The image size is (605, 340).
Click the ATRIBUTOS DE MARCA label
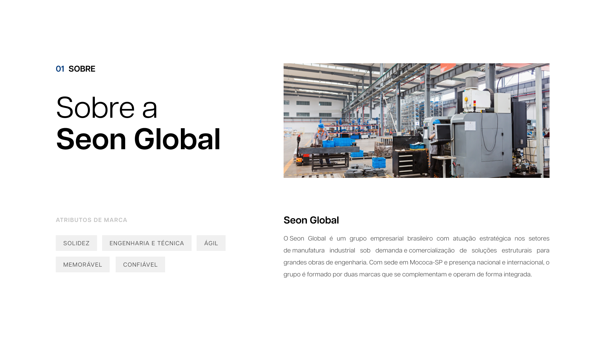tap(91, 220)
